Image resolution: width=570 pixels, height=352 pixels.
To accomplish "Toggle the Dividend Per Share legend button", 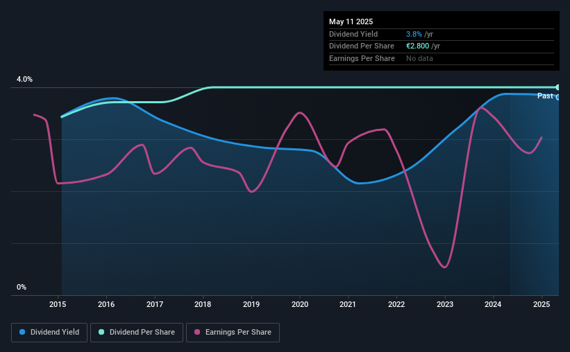I will coord(137,333).
